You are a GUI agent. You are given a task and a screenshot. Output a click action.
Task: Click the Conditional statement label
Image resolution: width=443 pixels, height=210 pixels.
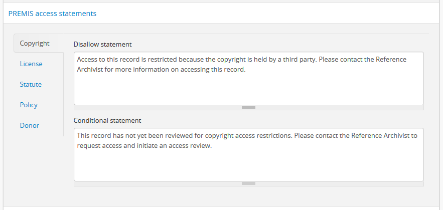tap(107, 120)
